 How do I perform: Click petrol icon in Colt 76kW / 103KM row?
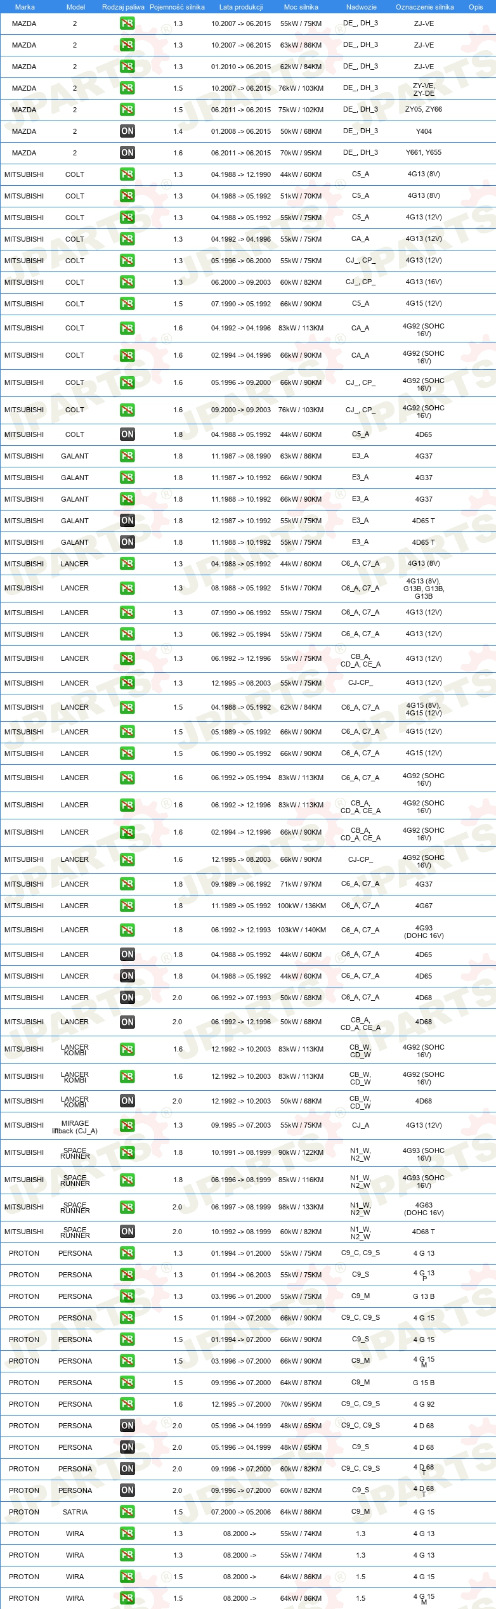pos(127,410)
